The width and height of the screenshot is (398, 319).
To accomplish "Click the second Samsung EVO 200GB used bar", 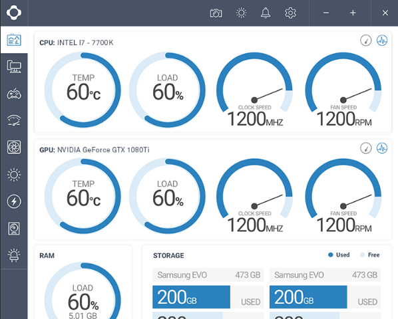I will [x=308, y=297].
